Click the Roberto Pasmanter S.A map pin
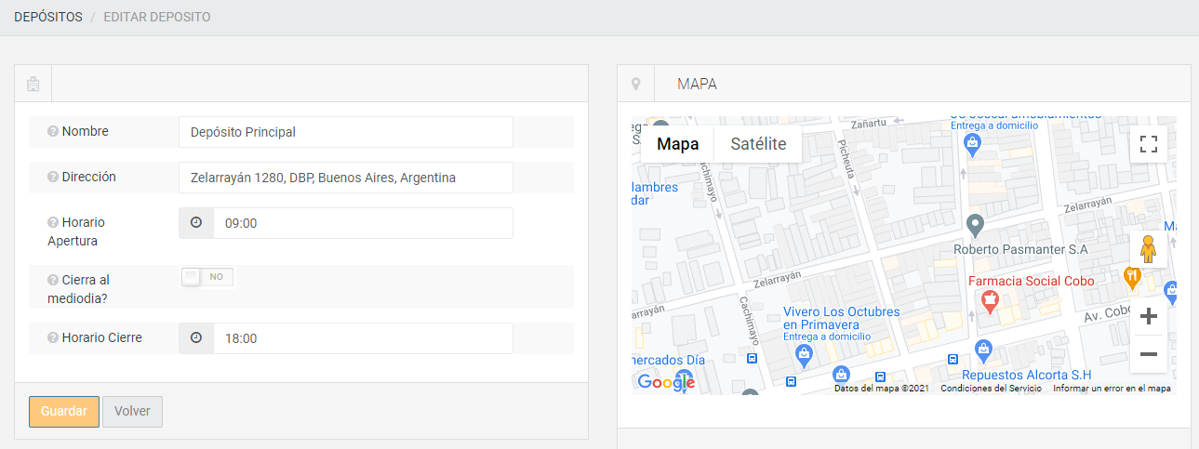1199x449 pixels. point(975,225)
